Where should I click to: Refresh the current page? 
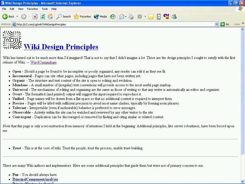click(43, 16)
